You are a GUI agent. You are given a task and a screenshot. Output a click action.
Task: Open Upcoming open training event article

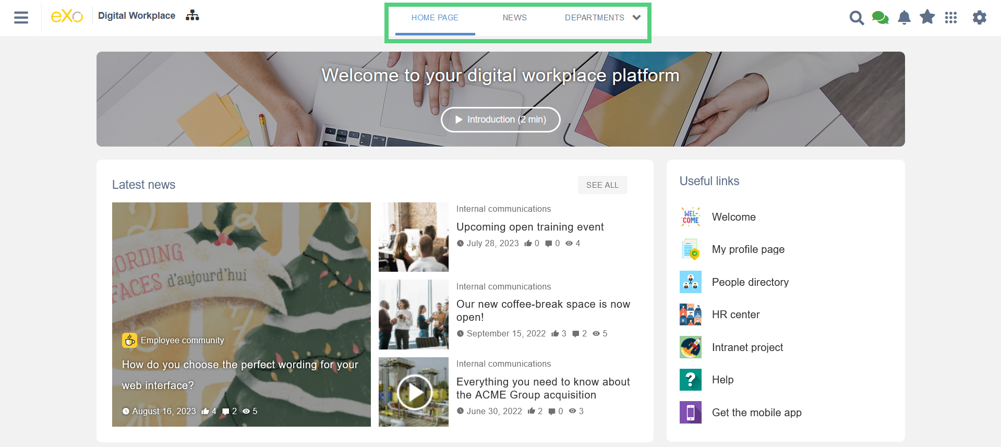(530, 227)
